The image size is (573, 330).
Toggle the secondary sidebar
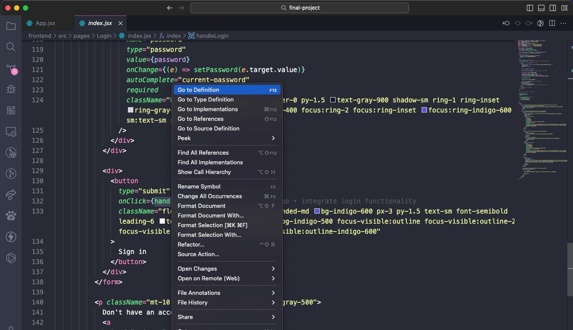pos(553,7)
